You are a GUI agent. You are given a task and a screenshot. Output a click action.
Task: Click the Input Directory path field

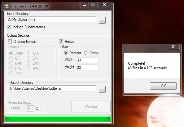coord(51,20)
